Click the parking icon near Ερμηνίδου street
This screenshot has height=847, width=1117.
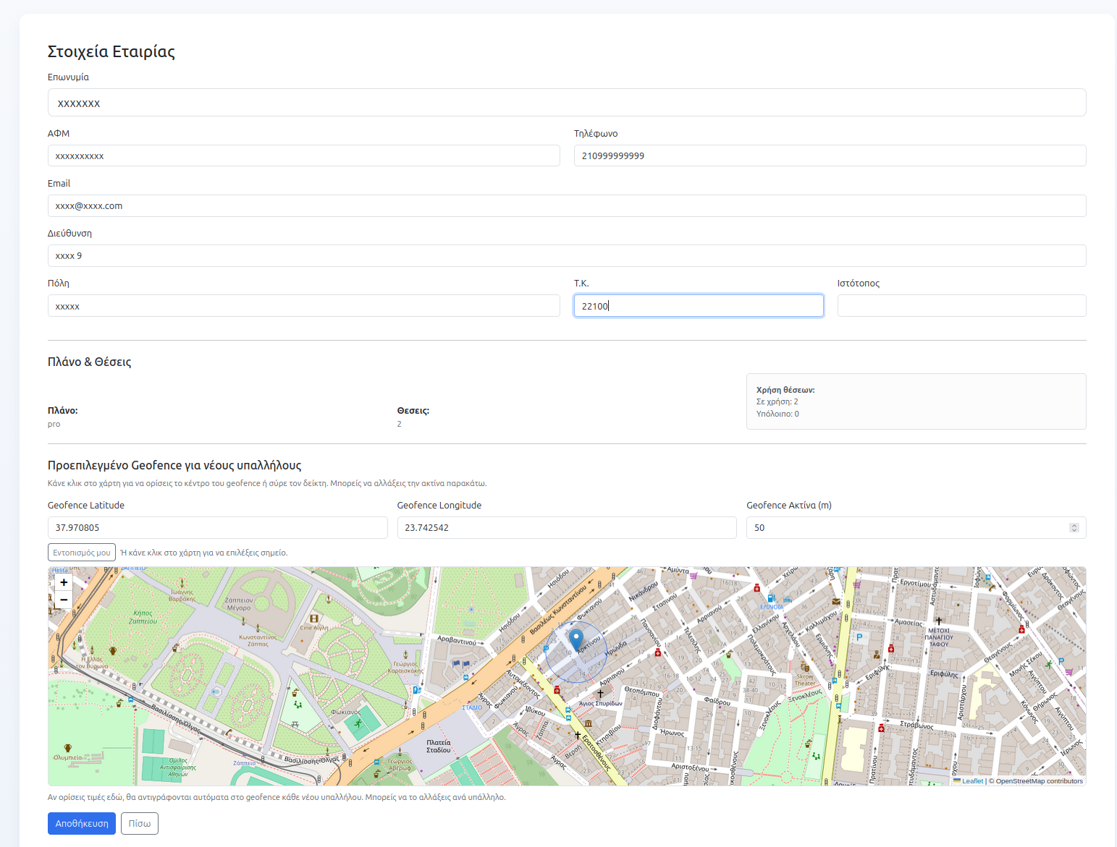(858, 637)
